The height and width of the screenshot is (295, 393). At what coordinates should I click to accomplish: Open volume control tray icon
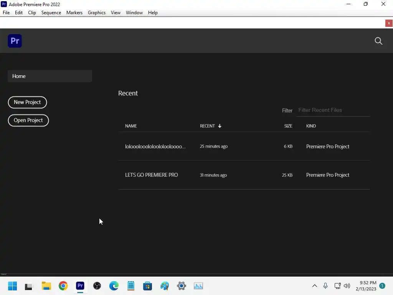click(347, 286)
